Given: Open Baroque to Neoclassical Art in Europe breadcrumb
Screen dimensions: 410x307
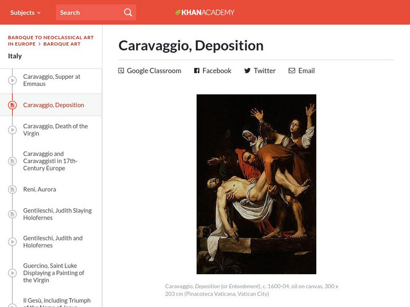Looking at the screenshot, I should click(50, 40).
